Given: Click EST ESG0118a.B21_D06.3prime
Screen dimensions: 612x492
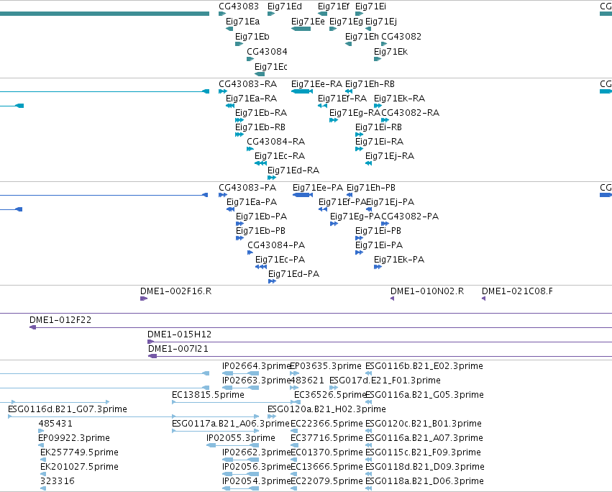Looking at the screenshot, I should pos(424,481).
